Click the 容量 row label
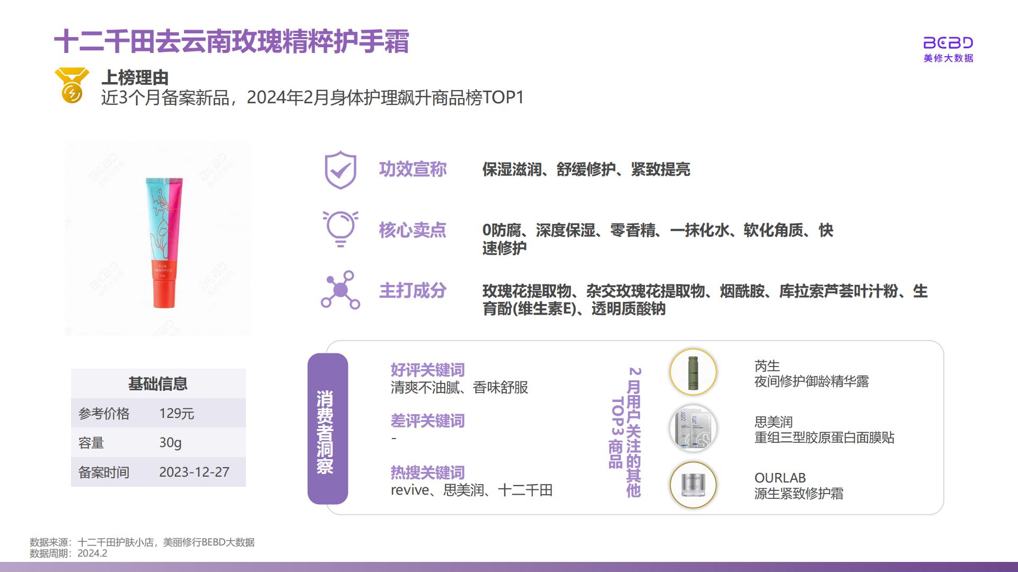This screenshot has width=1018, height=572. (x=91, y=443)
